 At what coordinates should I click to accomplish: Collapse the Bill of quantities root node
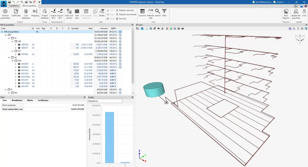point(2,32)
